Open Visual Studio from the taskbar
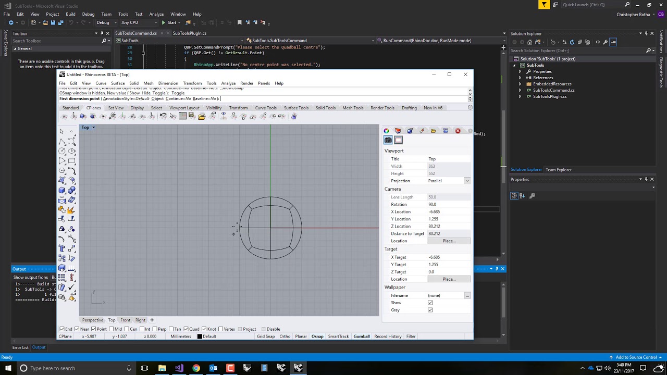 pos(179,368)
